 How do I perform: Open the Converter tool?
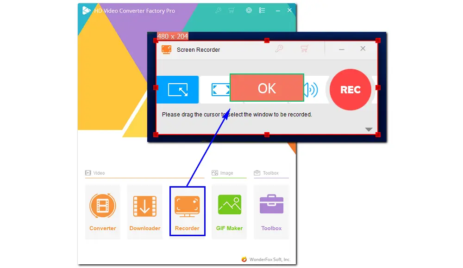102,212
